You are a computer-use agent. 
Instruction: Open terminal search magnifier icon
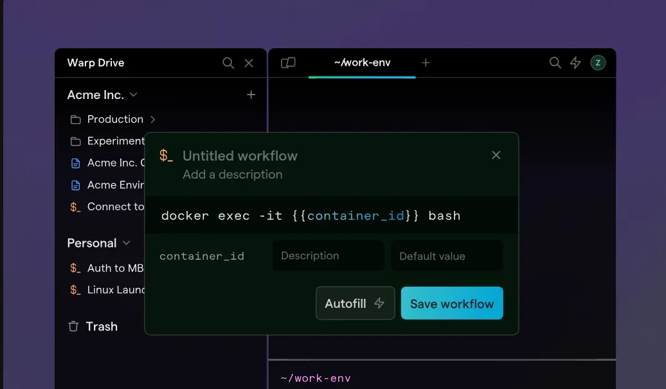(555, 63)
